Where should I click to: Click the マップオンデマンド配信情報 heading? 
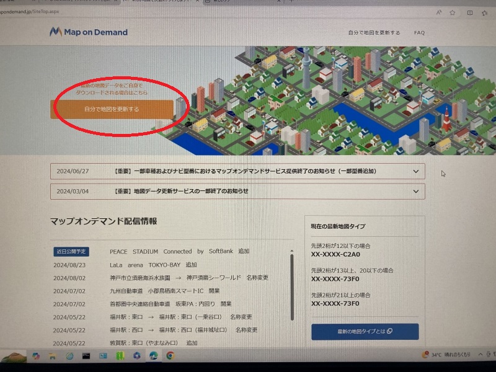(x=104, y=221)
